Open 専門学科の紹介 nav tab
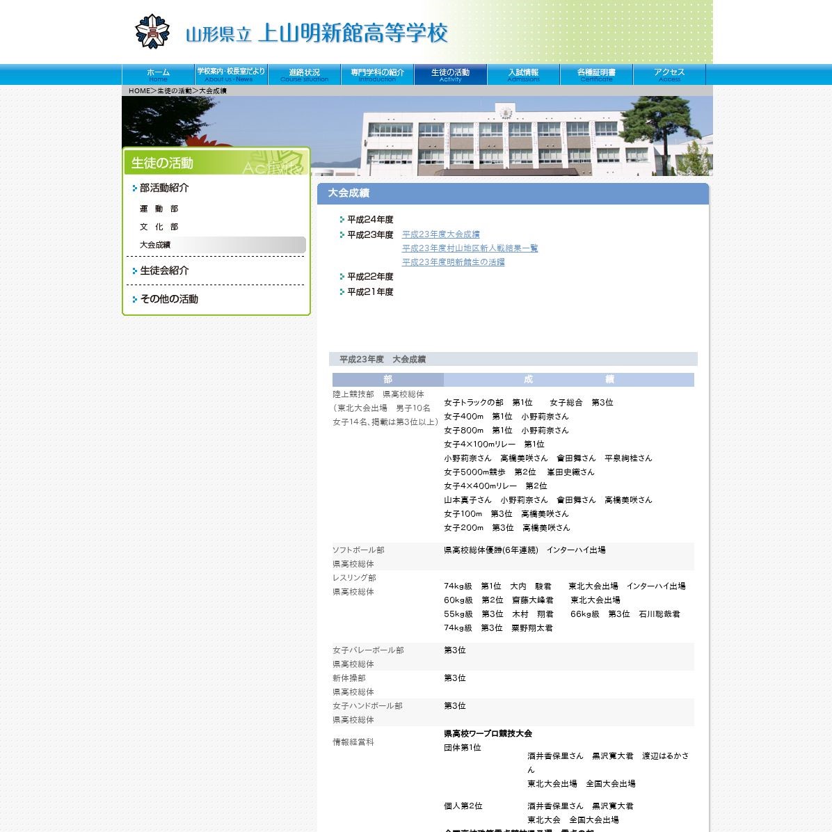 (377, 75)
